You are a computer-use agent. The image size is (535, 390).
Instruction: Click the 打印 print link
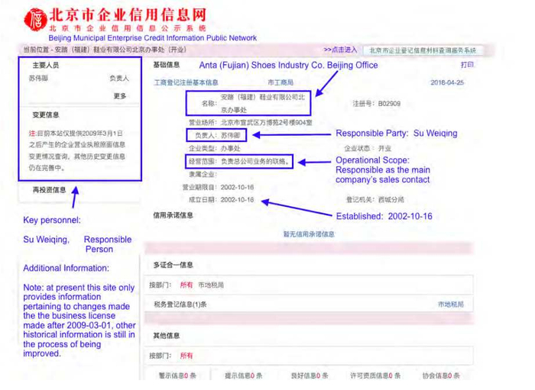click(x=467, y=65)
